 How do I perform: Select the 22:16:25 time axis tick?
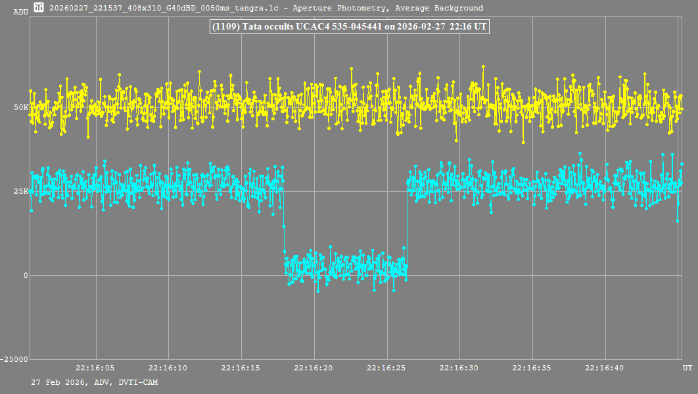pyautogui.click(x=386, y=368)
